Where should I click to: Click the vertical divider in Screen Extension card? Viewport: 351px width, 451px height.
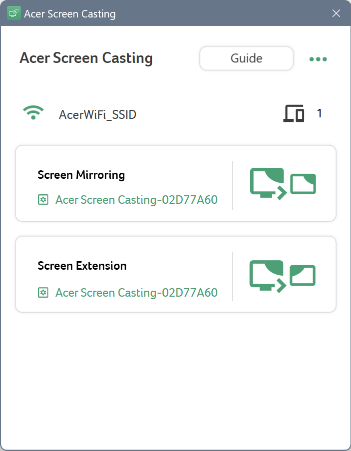[x=232, y=276]
